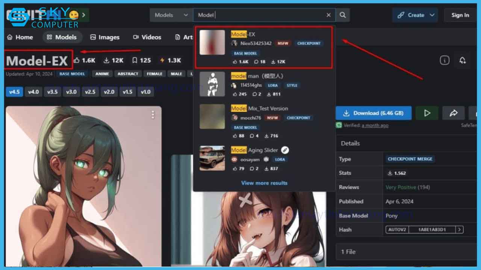Viewport: 481px width, 270px height.
Task: Select the BASE MODEL tag under the title
Action: (x=72, y=74)
